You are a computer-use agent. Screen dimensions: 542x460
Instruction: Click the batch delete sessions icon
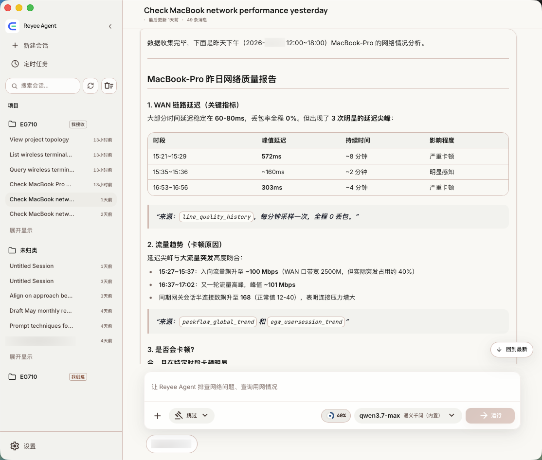tap(109, 86)
